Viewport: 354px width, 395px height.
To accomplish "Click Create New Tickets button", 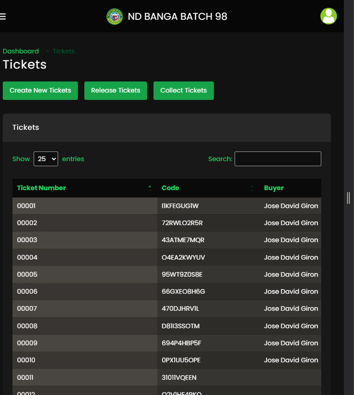I will tap(41, 91).
